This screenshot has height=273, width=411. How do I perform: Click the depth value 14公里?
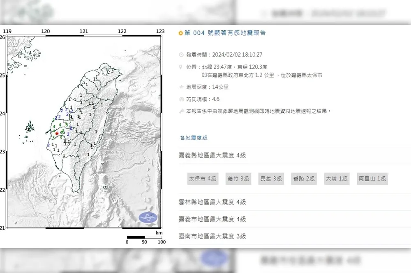pyautogui.click(x=220, y=87)
